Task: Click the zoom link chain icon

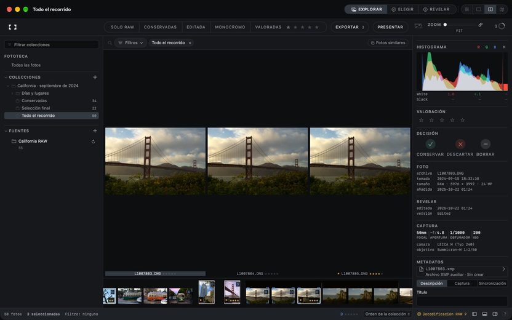Action: point(481,25)
